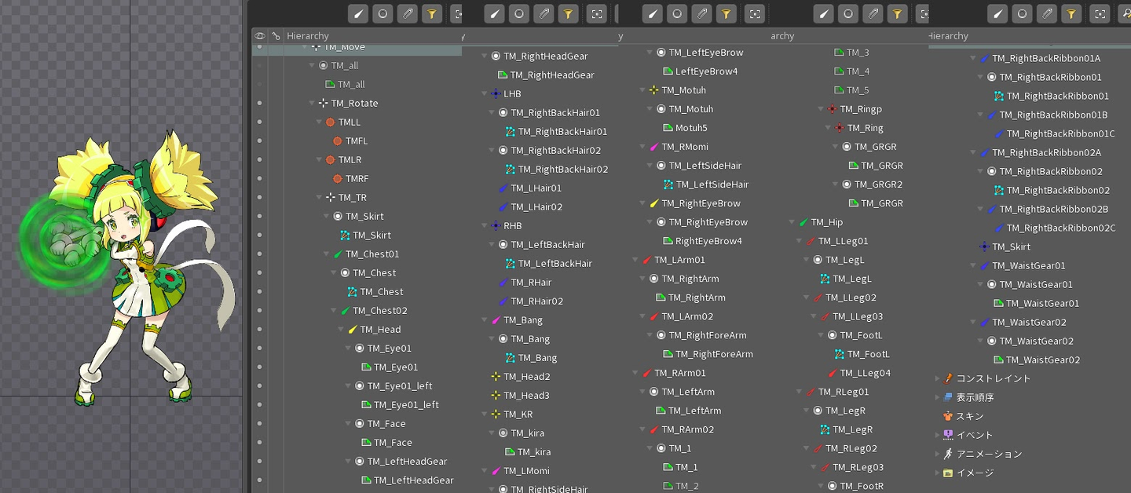Collapse the TM_Chest02 node arrow
This screenshot has width=1131, height=493.
pyautogui.click(x=334, y=311)
